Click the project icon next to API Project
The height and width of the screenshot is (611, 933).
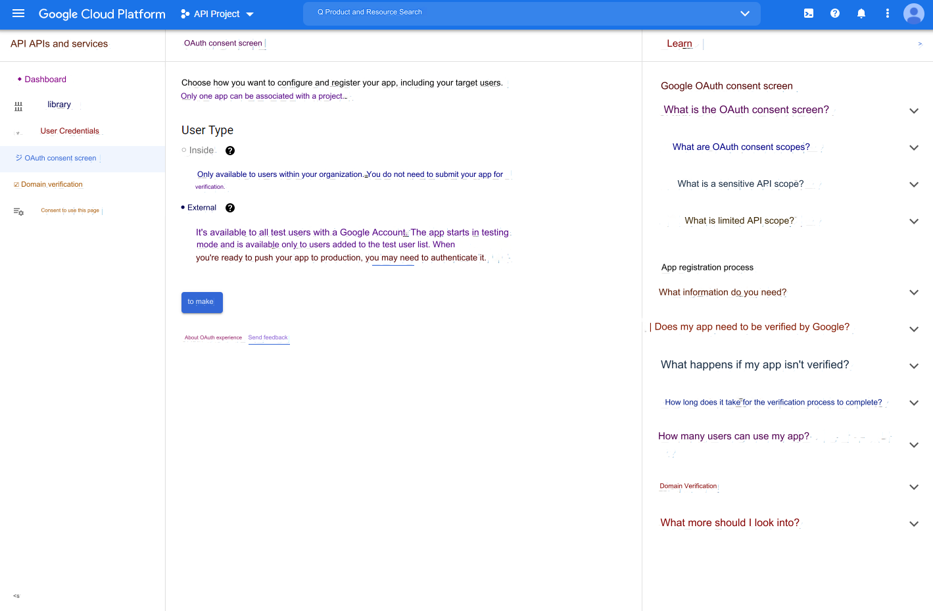185,14
